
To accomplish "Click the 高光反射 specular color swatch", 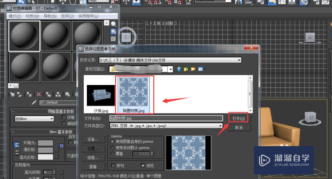I will tap(45, 157).
